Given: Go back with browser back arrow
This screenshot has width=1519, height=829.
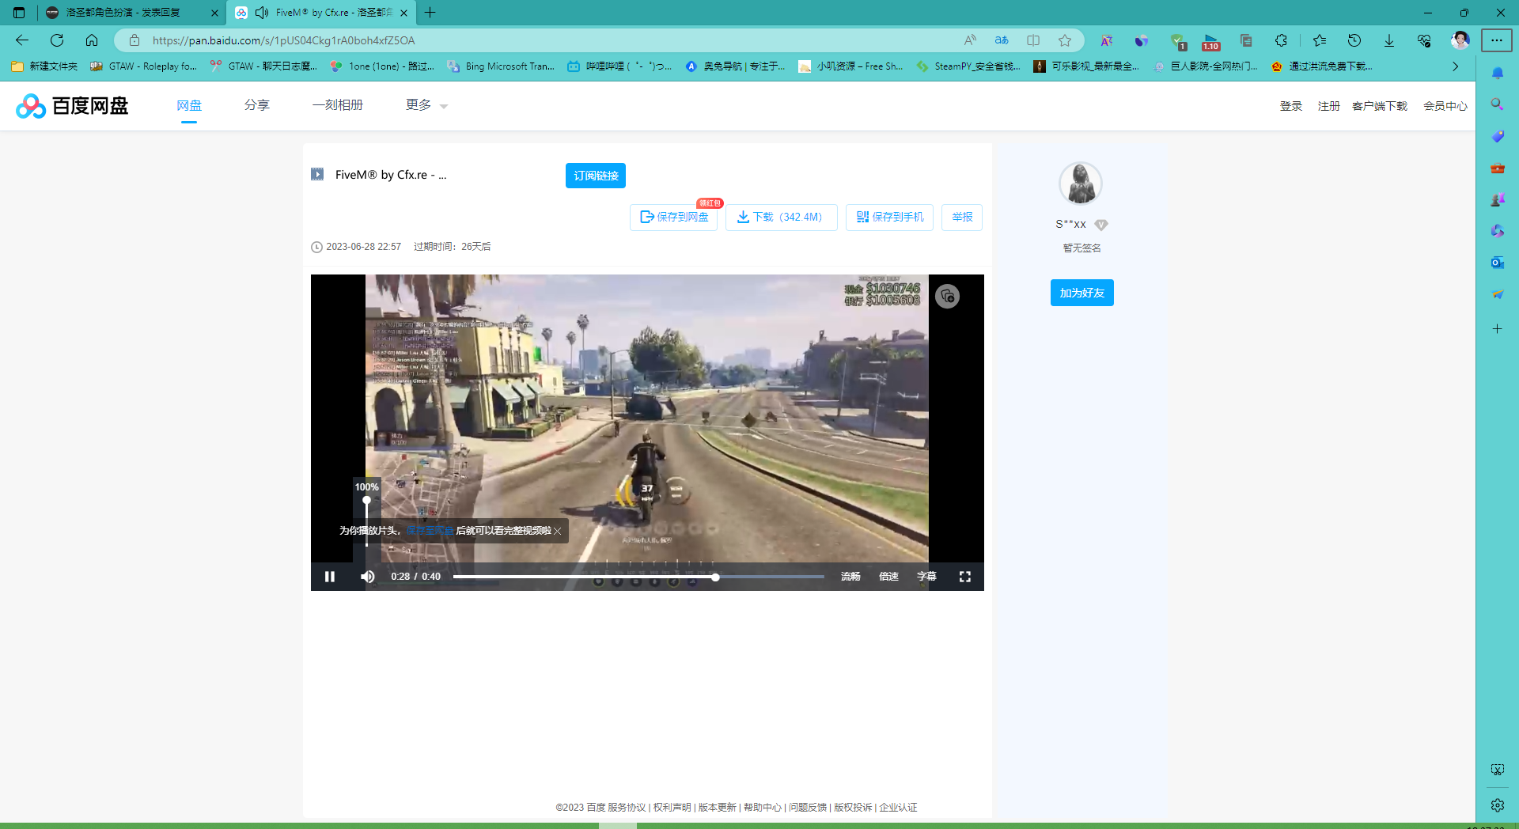Looking at the screenshot, I should tap(22, 40).
